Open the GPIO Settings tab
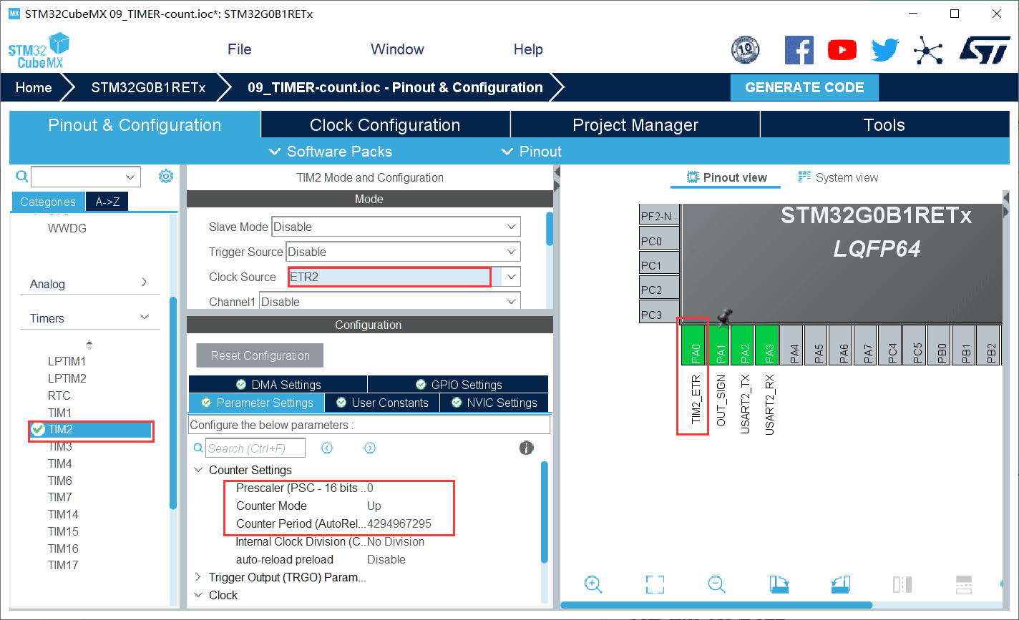The image size is (1019, 620). coord(458,385)
